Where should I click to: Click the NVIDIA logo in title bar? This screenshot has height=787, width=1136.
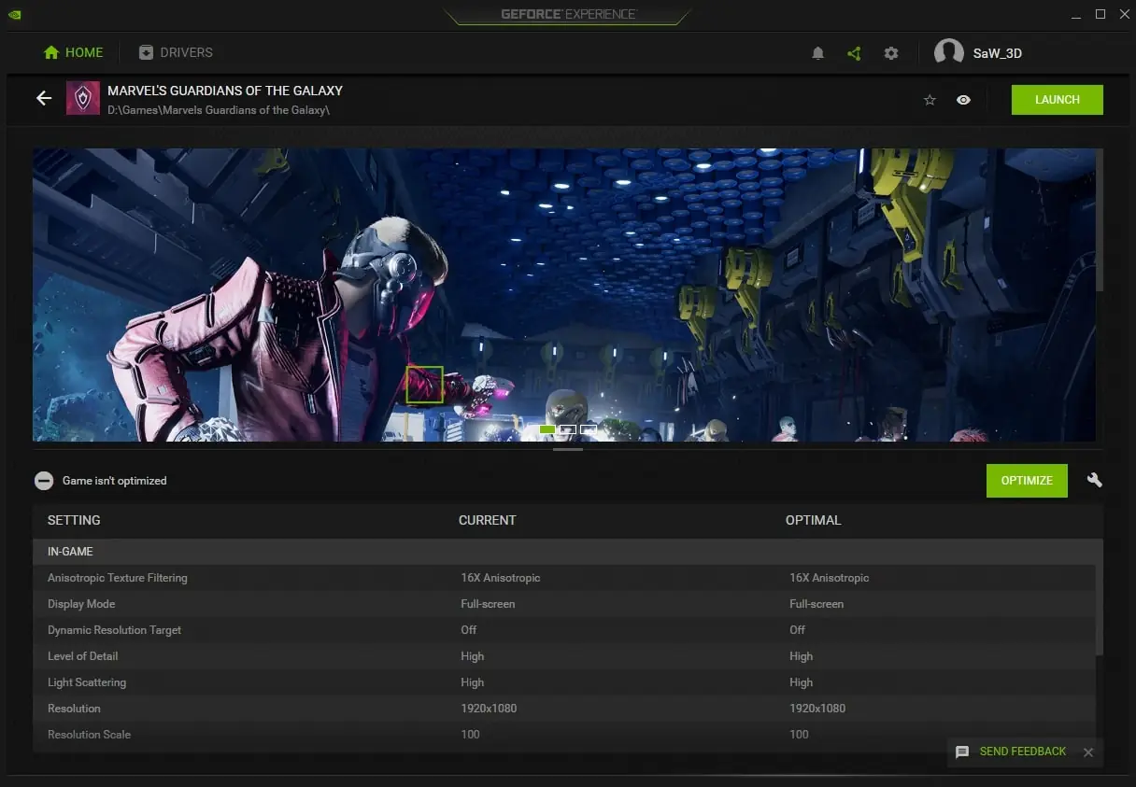pyautogui.click(x=13, y=15)
